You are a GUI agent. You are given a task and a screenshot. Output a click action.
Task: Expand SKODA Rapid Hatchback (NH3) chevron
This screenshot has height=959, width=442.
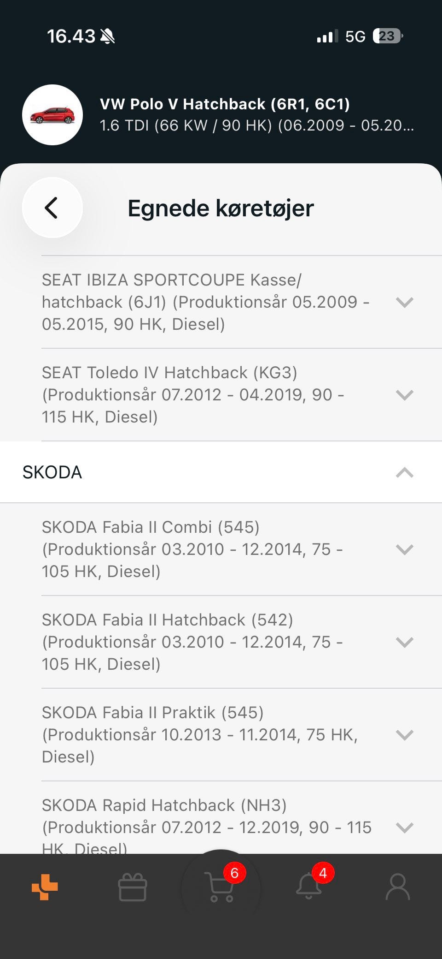click(x=404, y=828)
